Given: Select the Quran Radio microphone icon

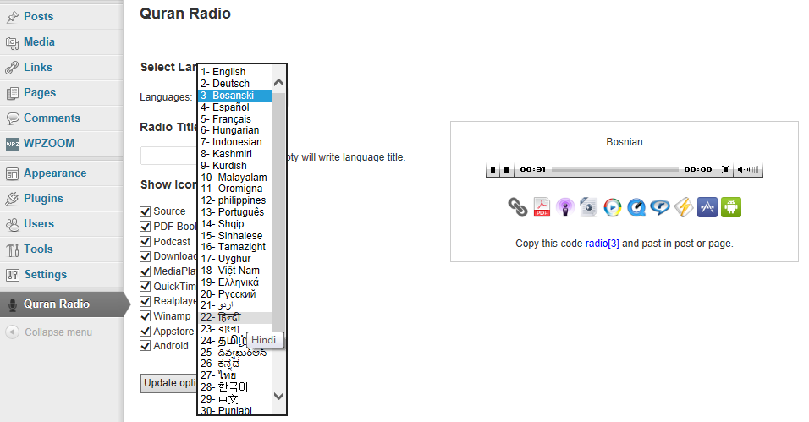Looking at the screenshot, I should 13,304.
